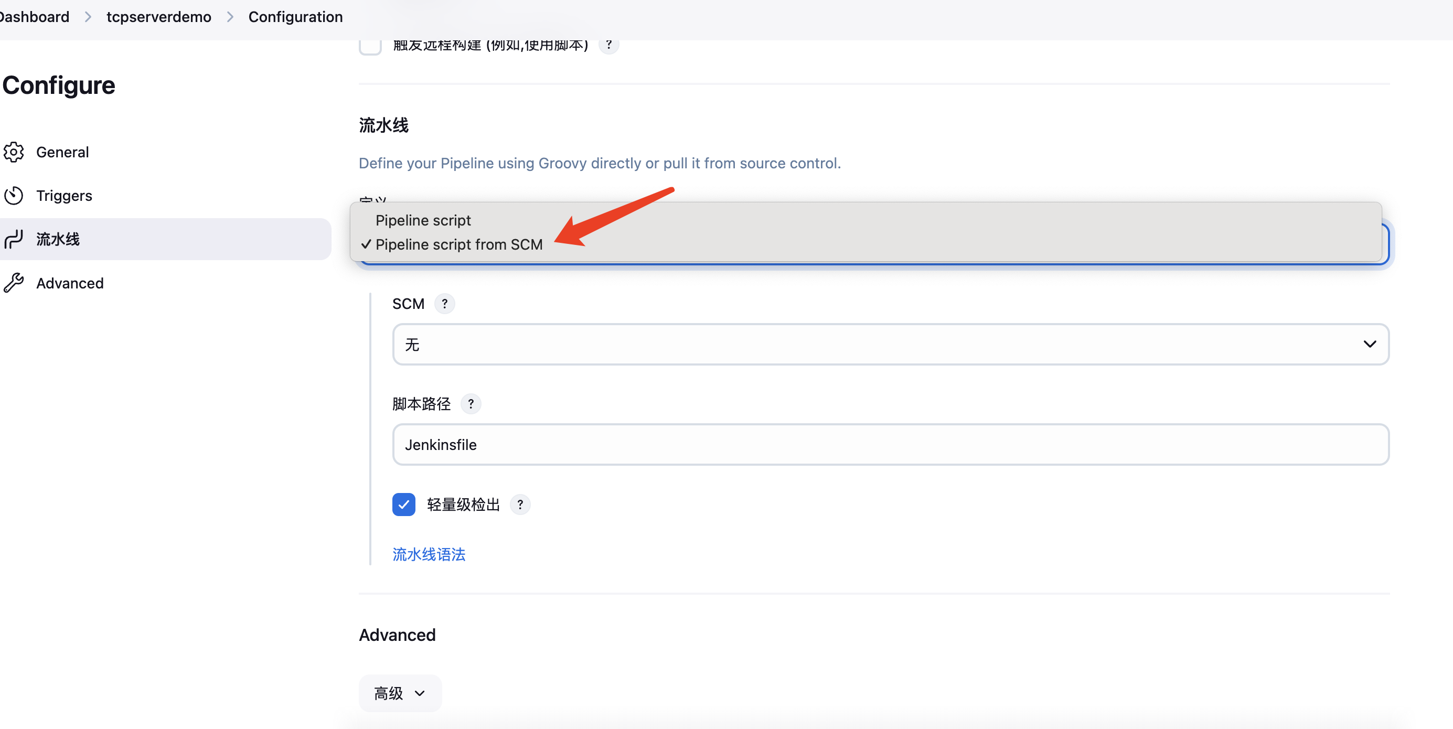1453x729 pixels.
Task: Select Pipeline script option
Action: (423, 220)
